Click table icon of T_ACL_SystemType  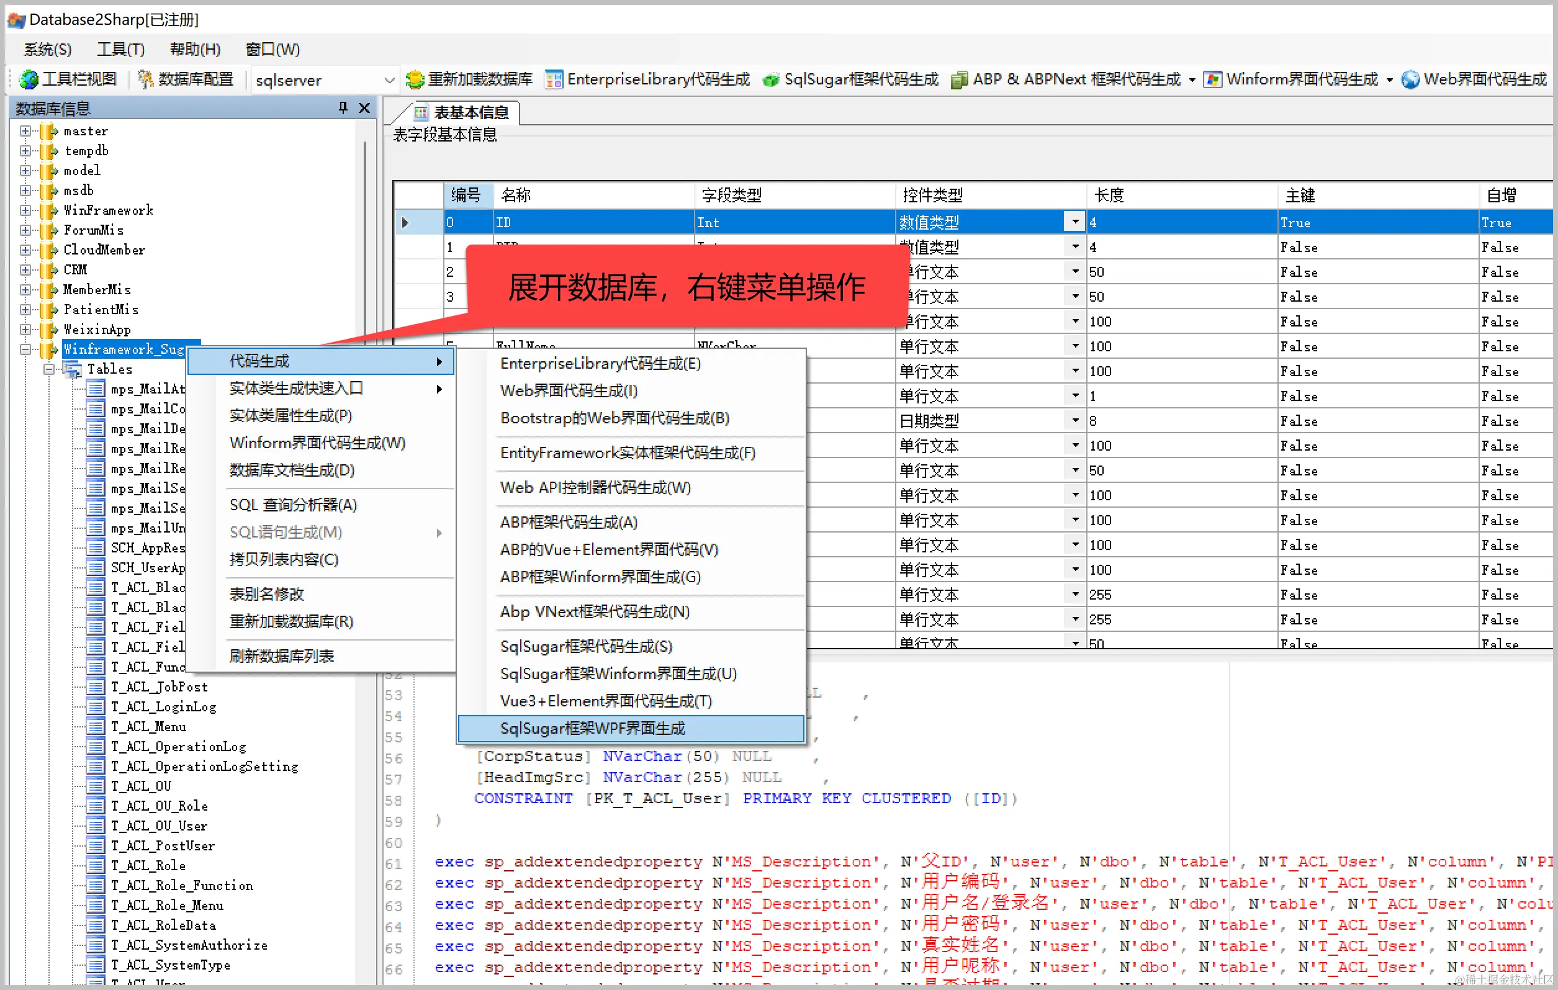click(96, 965)
